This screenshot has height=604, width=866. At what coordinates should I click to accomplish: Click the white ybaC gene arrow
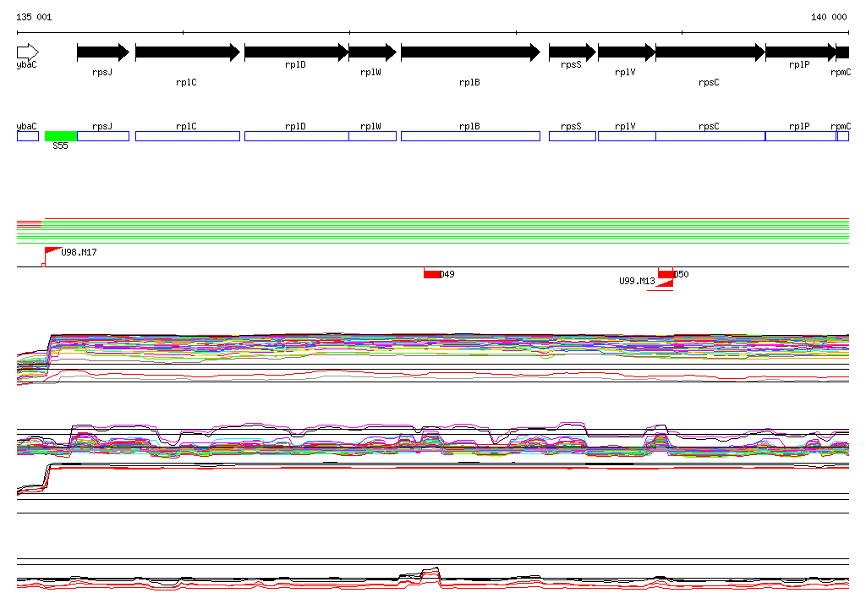tap(28, 52)
